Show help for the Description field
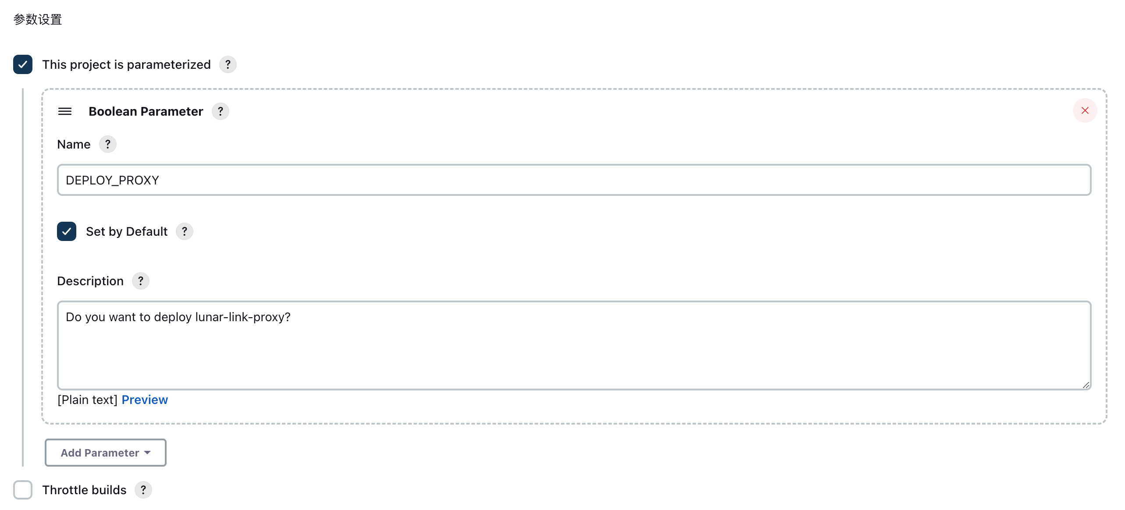The image size is (1125, 510). click(140, 281)
